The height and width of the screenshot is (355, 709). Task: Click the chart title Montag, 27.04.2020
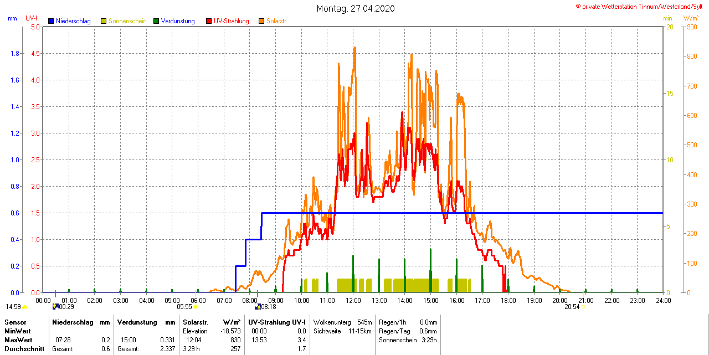(x=356, y=8)
